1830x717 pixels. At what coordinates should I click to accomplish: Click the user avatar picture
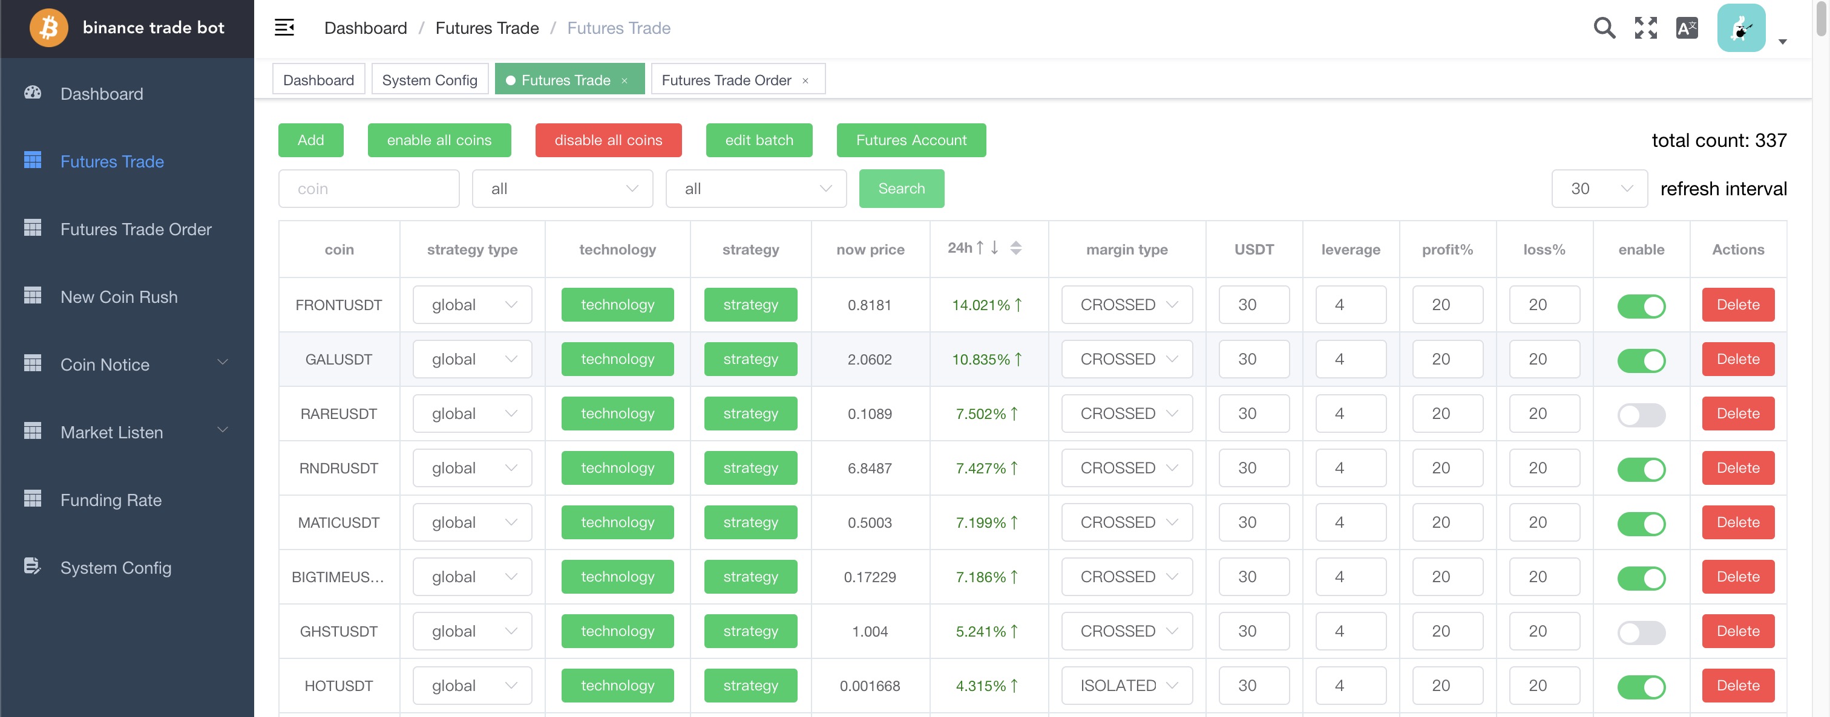click(1740, 28)
